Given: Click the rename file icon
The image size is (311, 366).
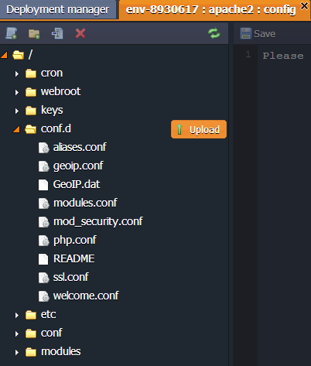Looking at the screenshot, I should 57,33.
